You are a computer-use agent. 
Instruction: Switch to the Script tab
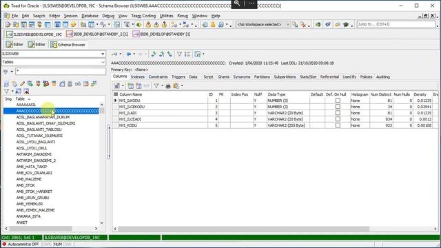208,76
